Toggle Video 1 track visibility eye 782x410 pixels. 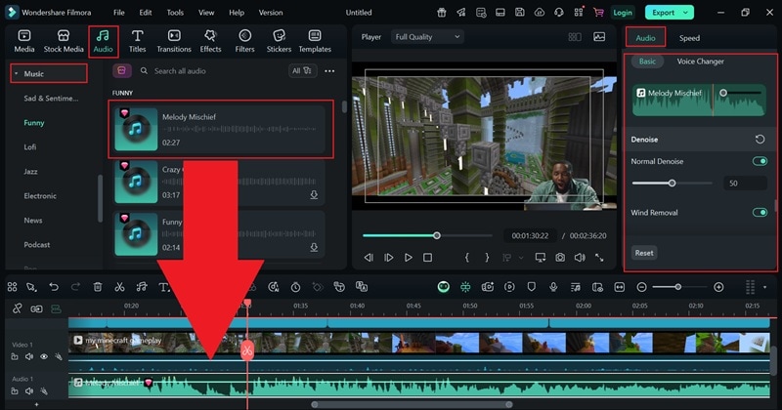[x=44, y=356]
